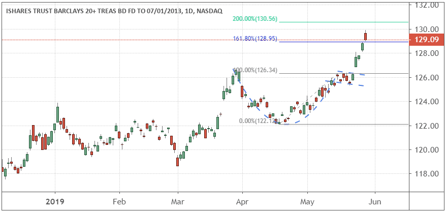Click the tall green January candle near 123.50
Screen dimensions: 446x212
coord(58,114)
